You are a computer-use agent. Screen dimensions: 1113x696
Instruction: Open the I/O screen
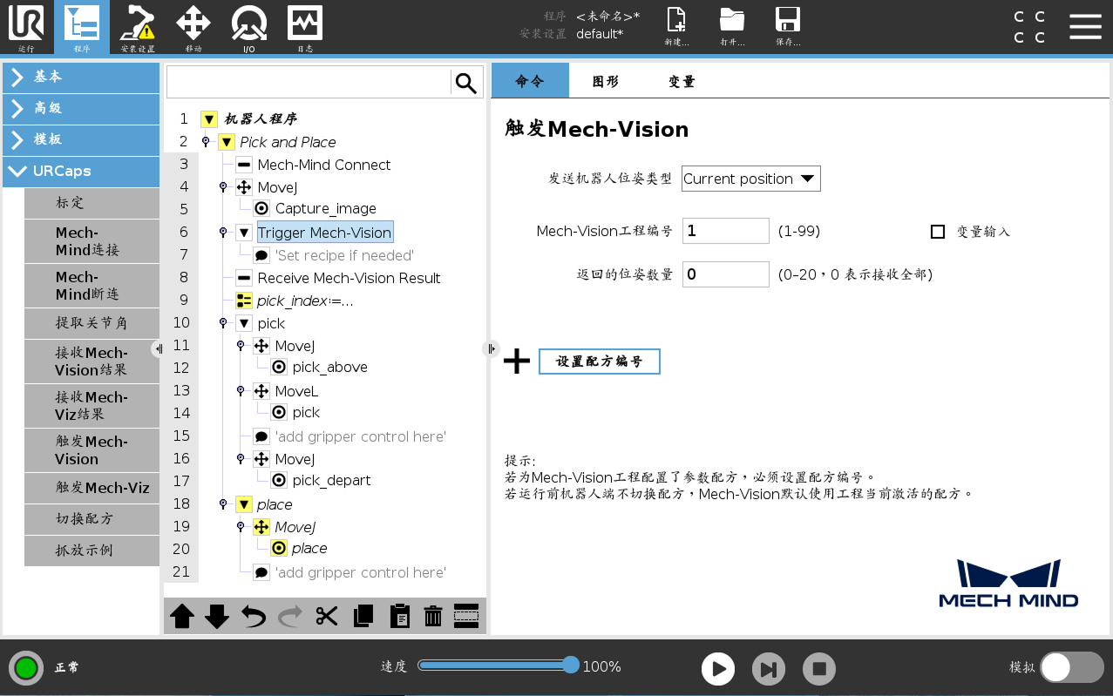[x=248, y=27]
